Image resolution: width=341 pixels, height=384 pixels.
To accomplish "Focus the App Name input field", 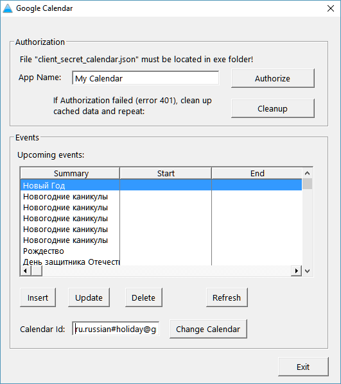I will [146, 78].
